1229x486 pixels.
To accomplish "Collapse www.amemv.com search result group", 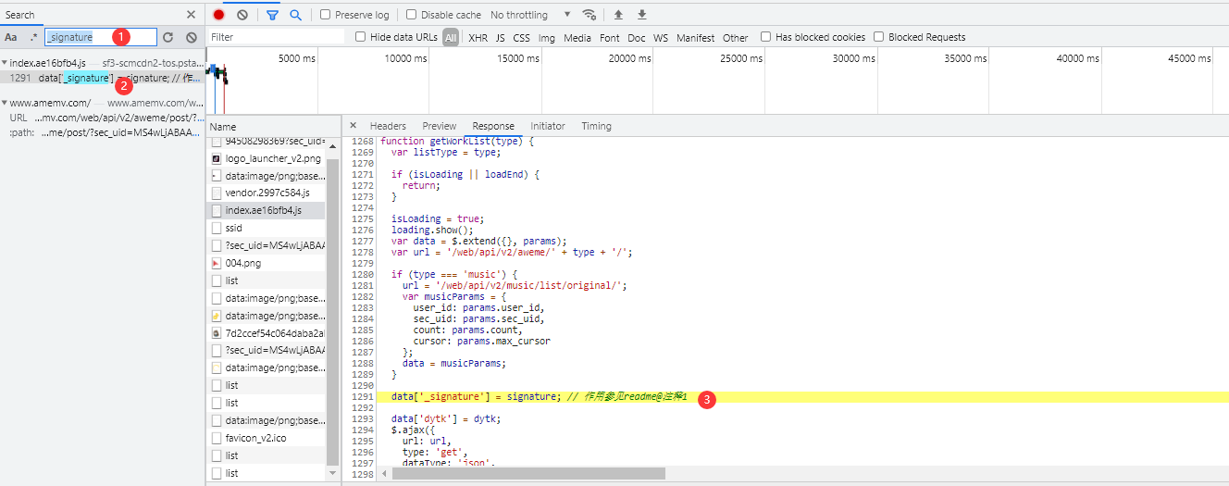I will 5,103.
